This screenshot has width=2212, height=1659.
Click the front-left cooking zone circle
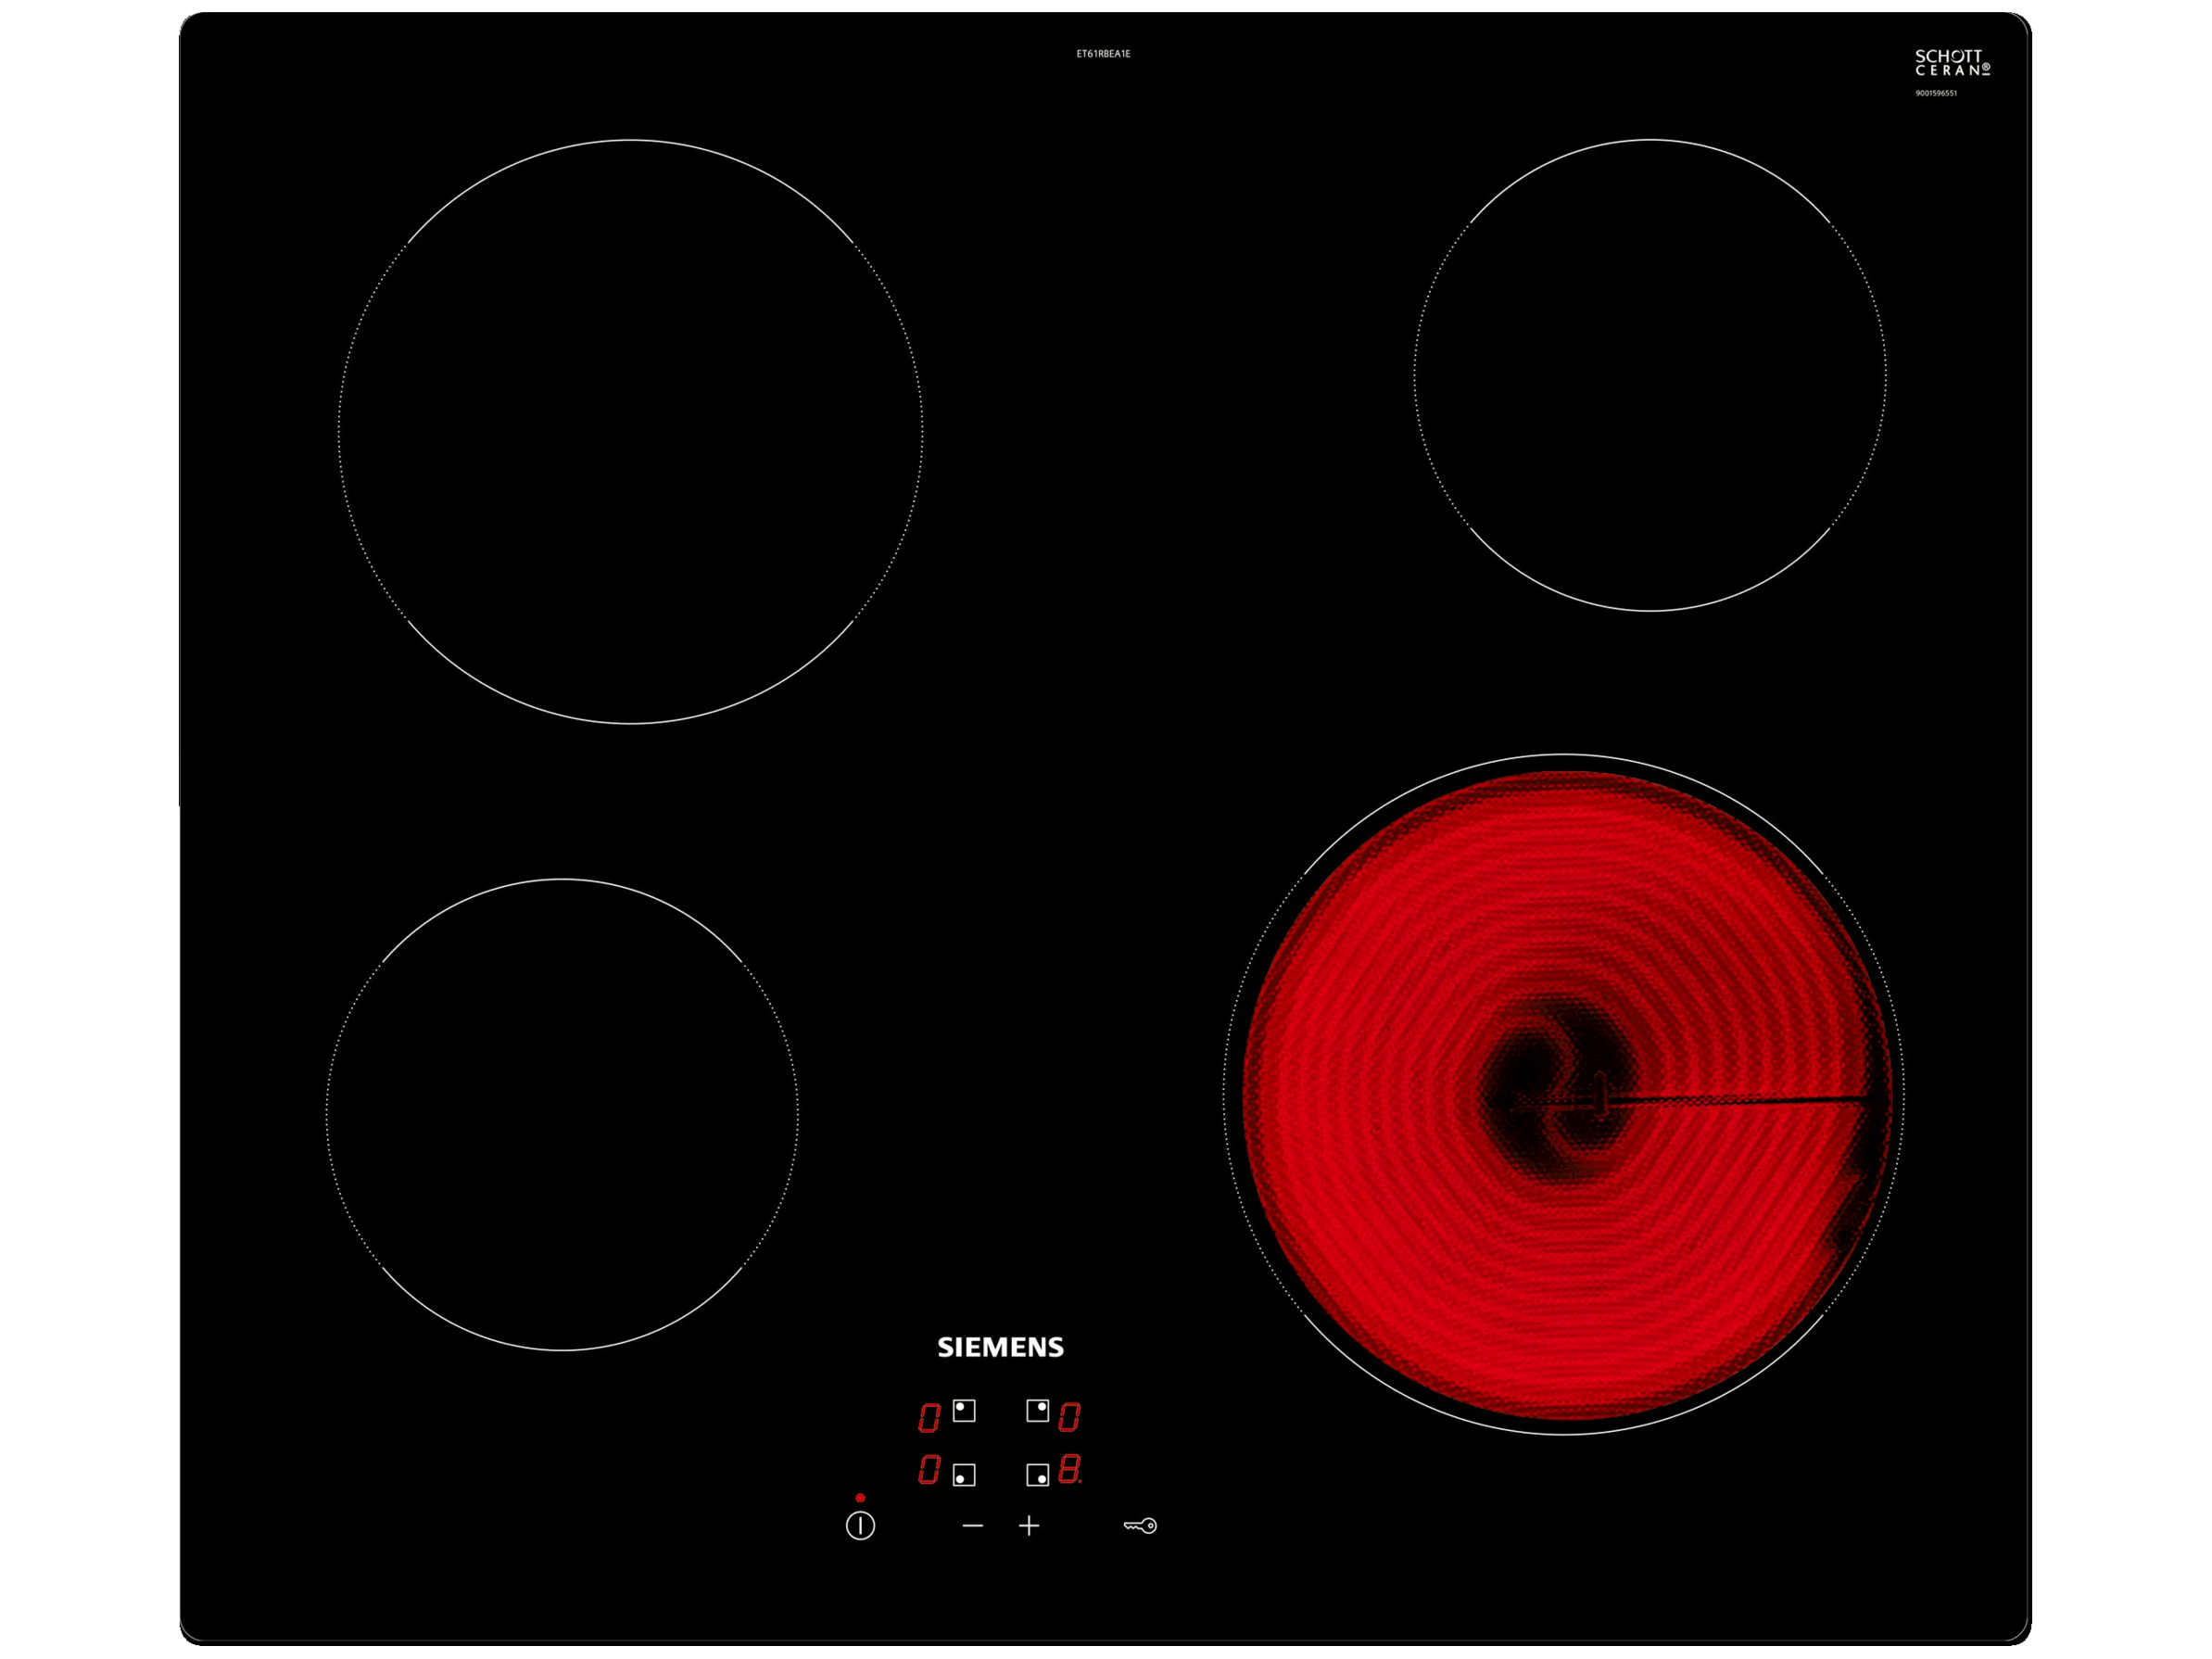click(x=562, y=1115)
